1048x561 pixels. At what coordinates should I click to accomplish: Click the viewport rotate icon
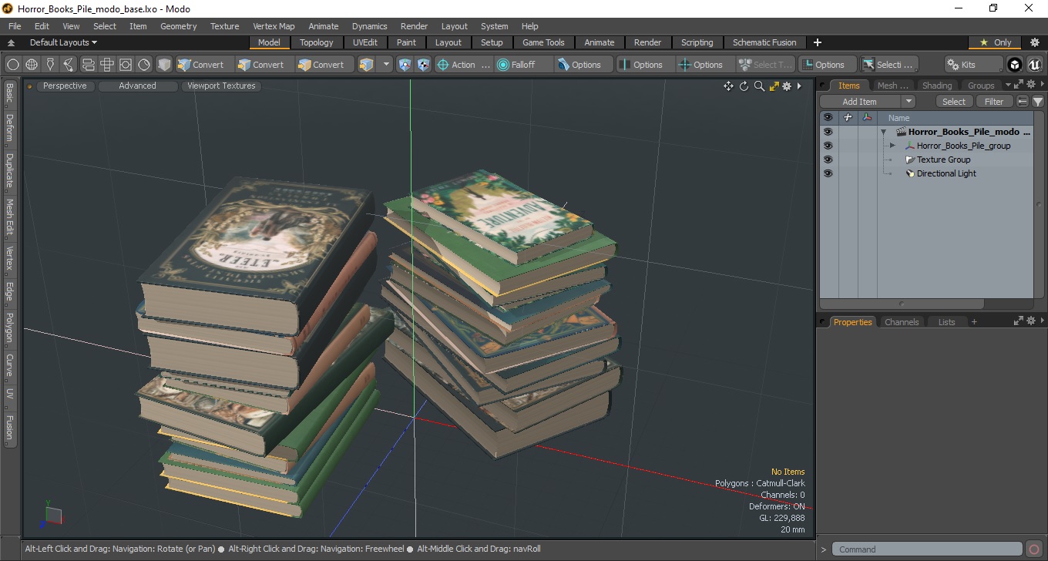[x=744, y=86]
